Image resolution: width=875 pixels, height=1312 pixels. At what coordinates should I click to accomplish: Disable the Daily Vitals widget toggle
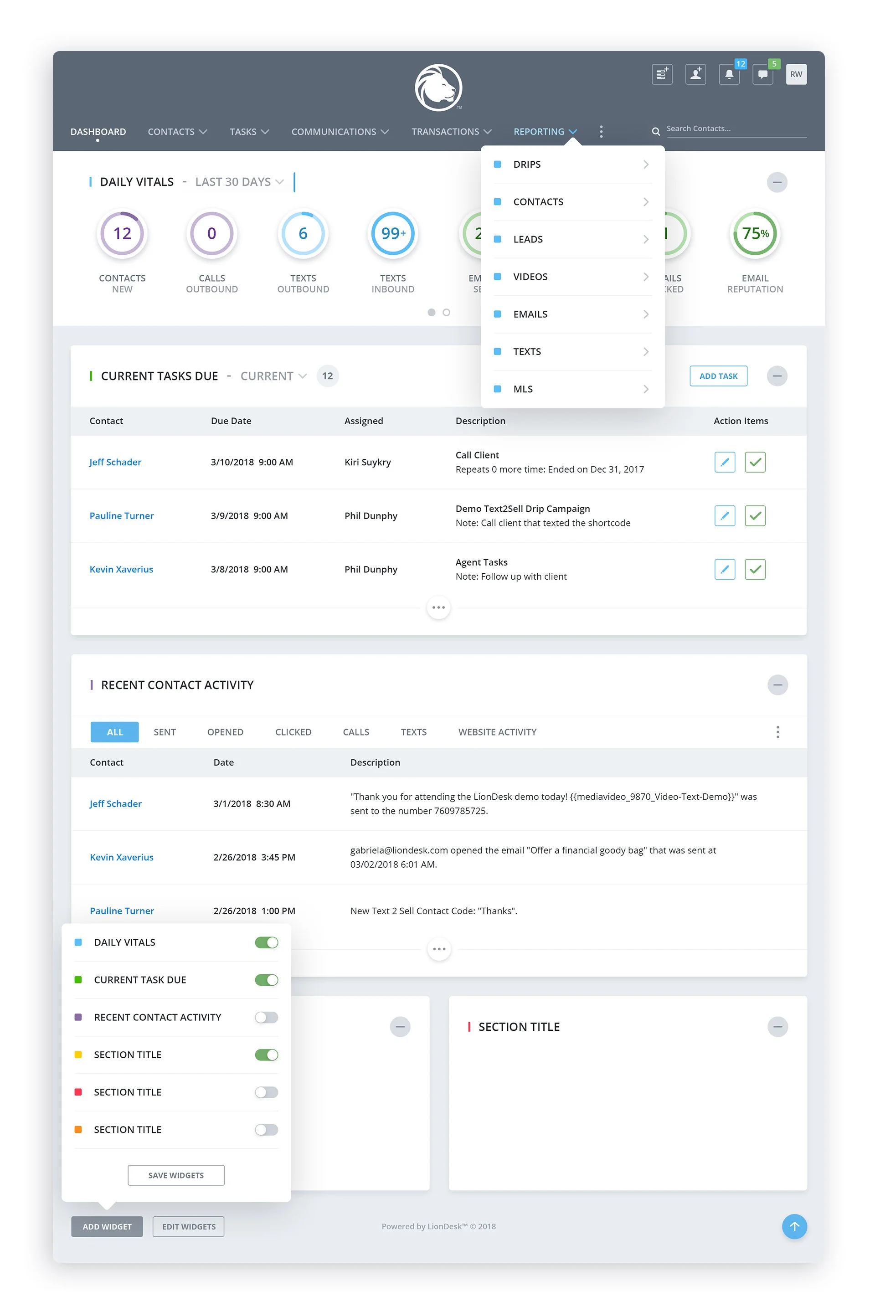tap(266, 942)
